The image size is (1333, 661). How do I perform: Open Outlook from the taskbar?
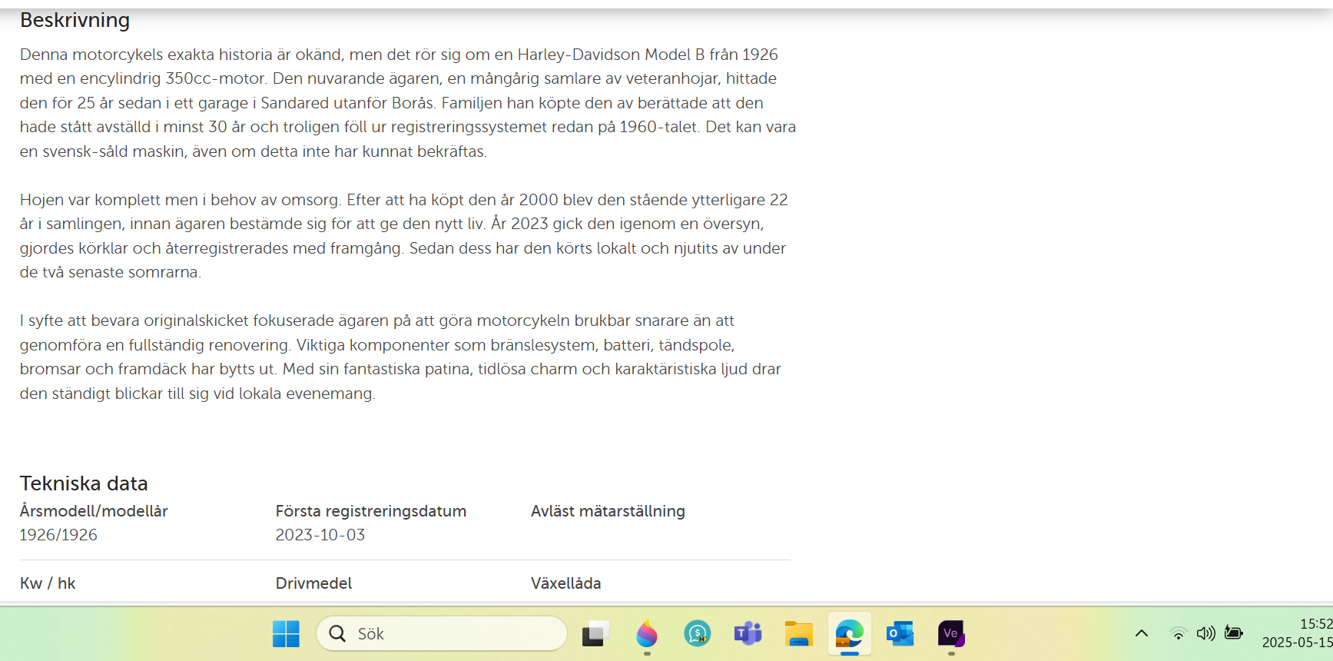click(x=900, y=634)
